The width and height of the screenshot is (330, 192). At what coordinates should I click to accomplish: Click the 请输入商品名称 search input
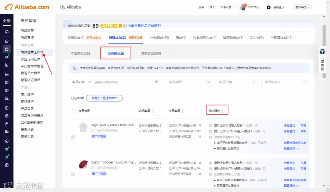(124, 82)
